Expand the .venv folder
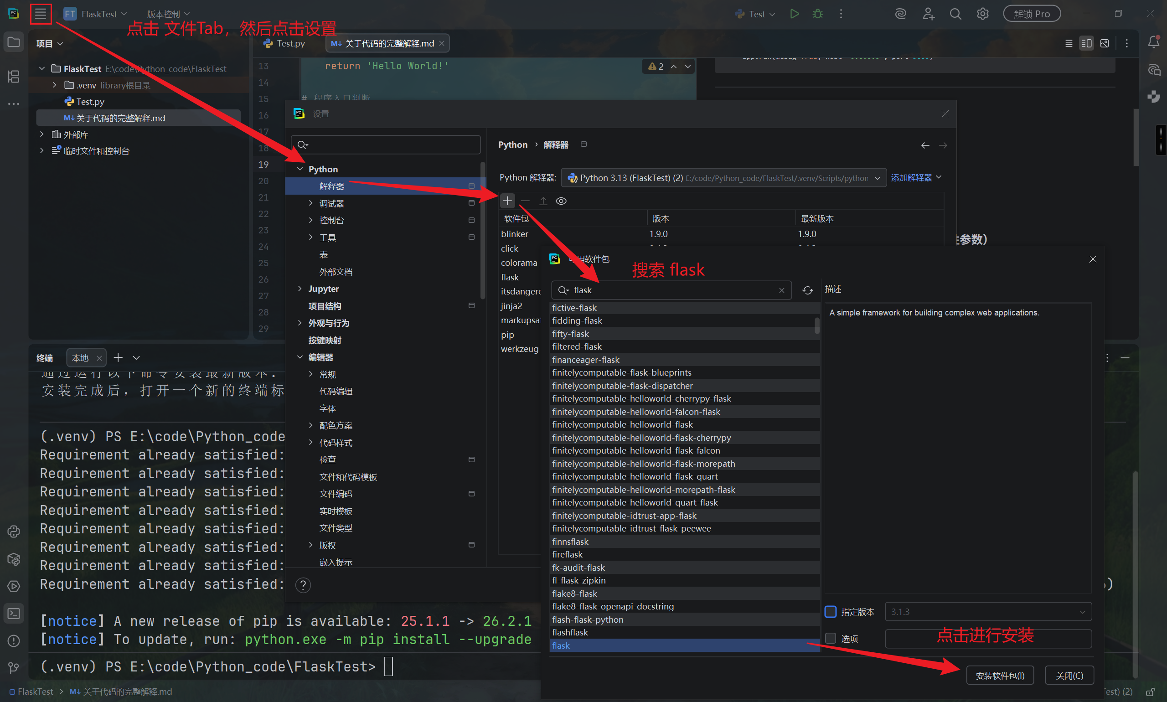1167x702 pixels. click(54, 85)
